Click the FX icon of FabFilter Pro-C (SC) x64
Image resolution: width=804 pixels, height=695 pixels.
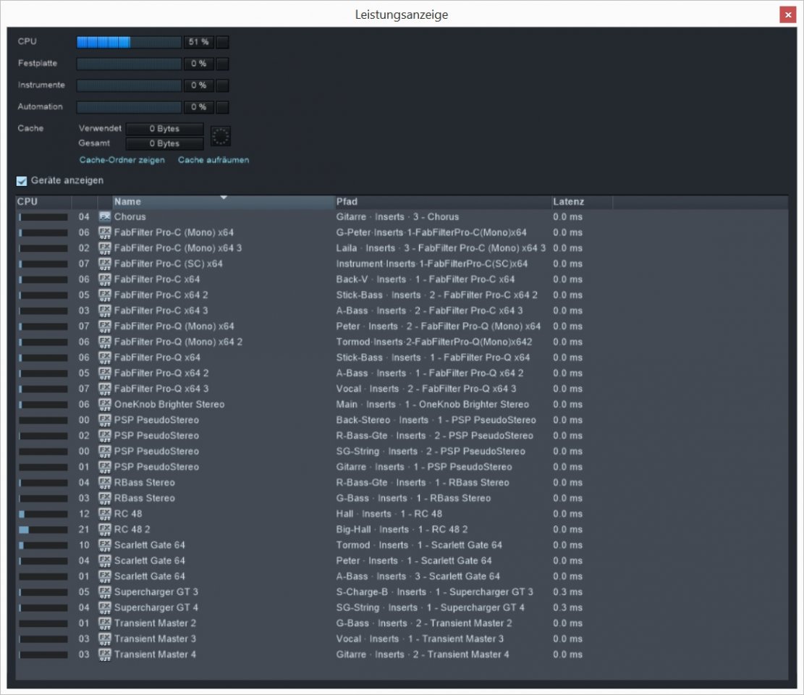click(x=105, y=264)
